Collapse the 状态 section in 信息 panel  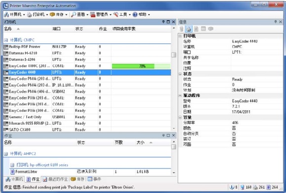(x=180, y=74)
